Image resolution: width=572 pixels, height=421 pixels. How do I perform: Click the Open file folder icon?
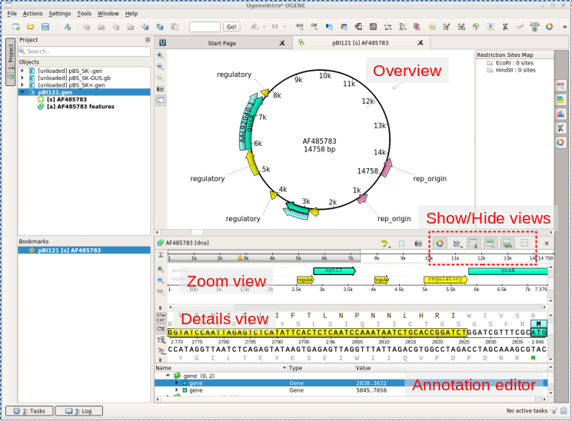[x=30, y=27]
